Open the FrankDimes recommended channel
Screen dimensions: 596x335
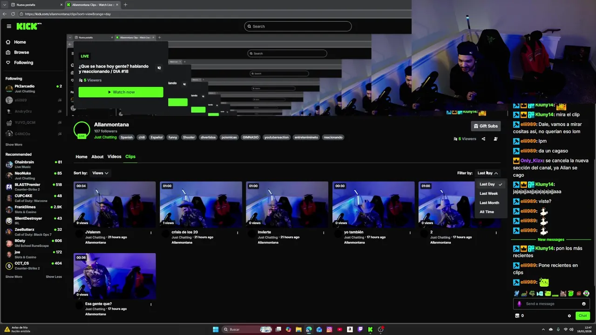(34, 209)
